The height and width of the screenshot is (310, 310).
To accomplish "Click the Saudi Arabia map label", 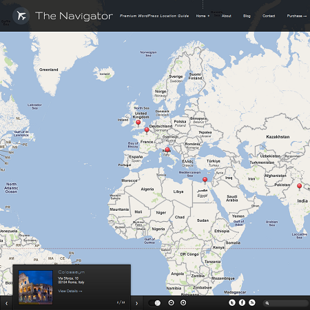I will 232,198.
